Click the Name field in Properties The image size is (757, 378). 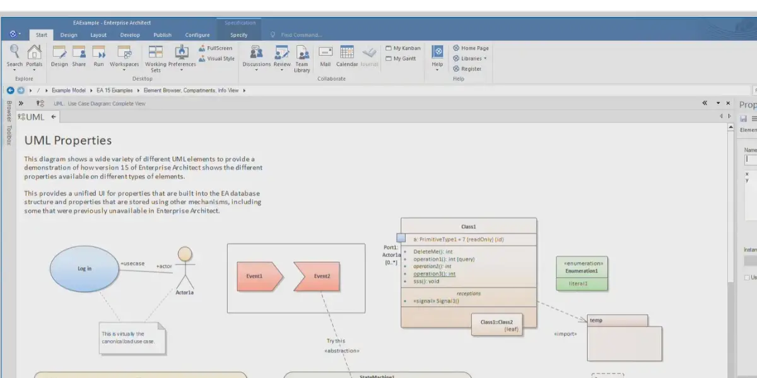pos(751,159)
